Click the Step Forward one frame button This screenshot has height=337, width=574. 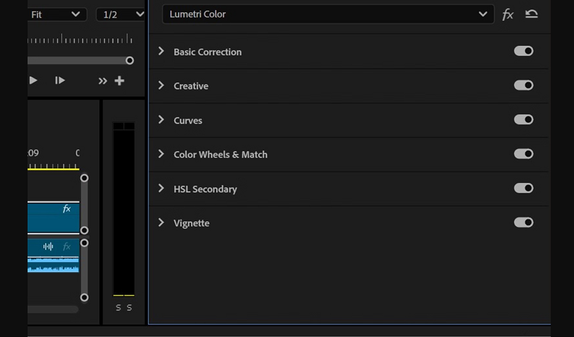click(x=59, y=80)
